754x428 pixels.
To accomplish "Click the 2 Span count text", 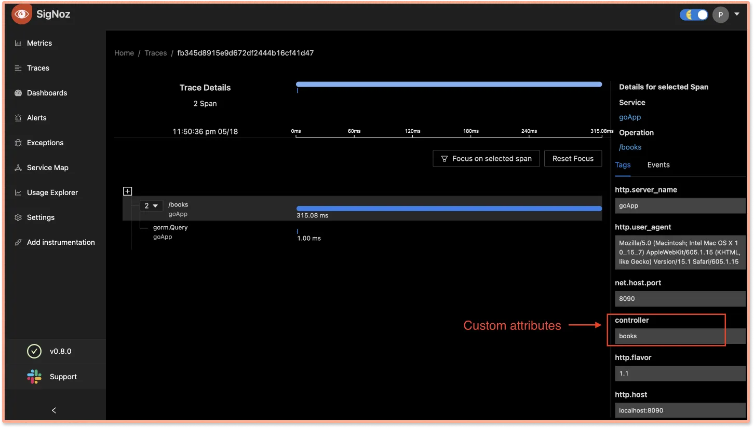I will tap(205, 104).
